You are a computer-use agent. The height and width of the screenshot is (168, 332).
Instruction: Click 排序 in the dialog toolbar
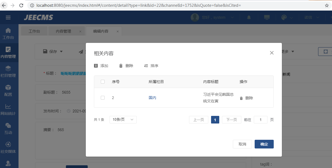pos(151,66)
